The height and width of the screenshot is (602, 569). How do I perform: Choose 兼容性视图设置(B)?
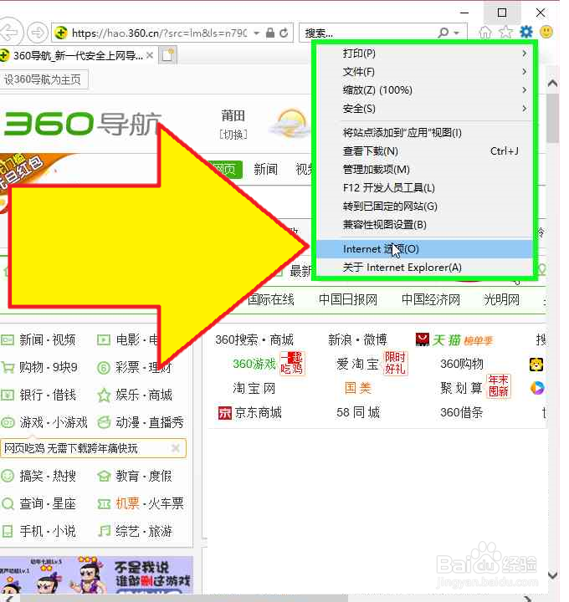point(424,225)
